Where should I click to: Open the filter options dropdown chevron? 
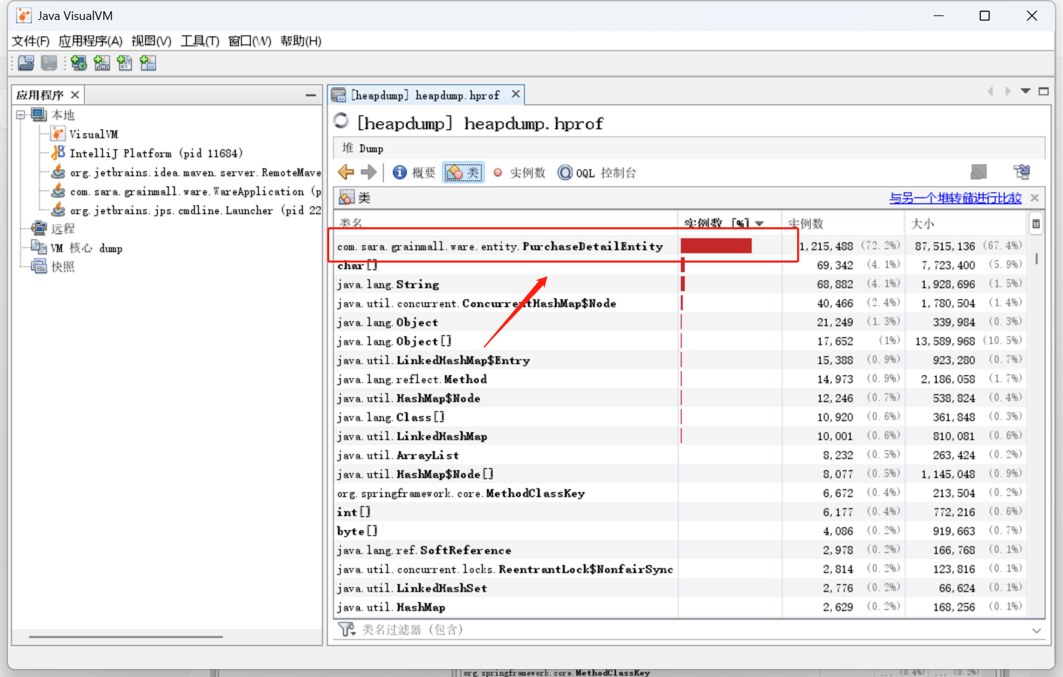[1036, 630]
